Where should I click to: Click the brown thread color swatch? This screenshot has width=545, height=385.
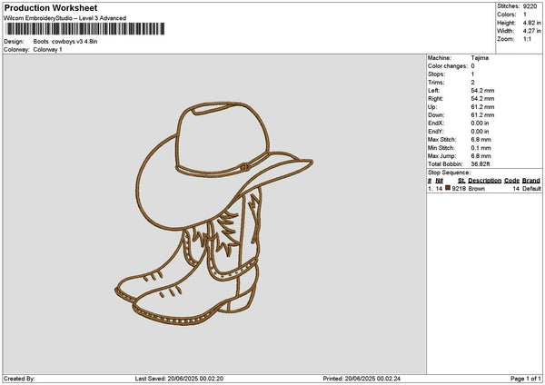point(448,188)
